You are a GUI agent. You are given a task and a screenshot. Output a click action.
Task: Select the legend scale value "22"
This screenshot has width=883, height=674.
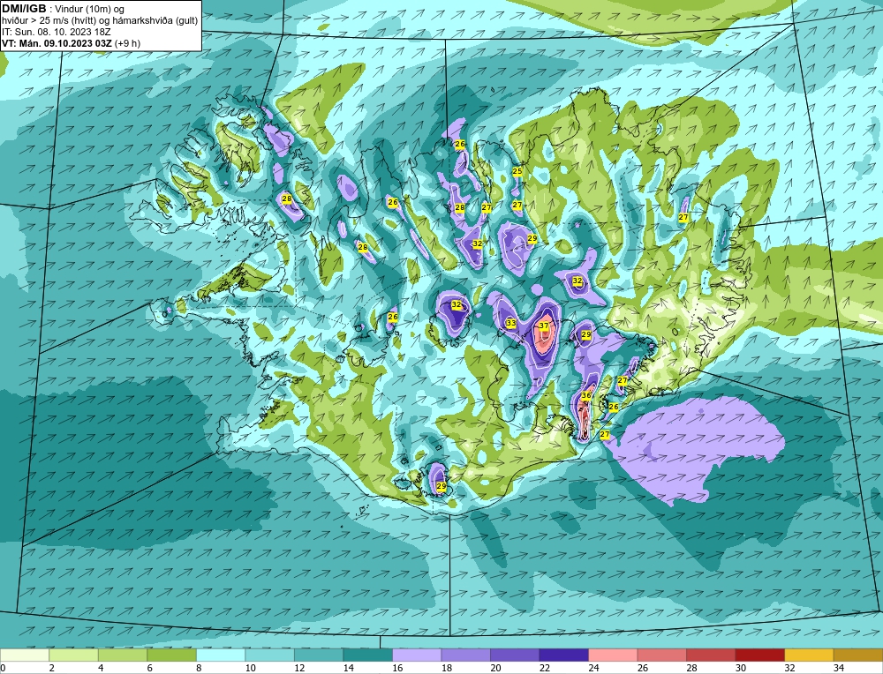[x=545, y=668]
